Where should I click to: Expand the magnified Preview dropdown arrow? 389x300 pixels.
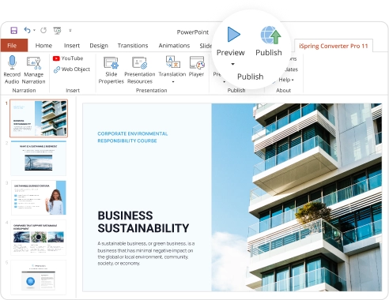click(232, 64)
